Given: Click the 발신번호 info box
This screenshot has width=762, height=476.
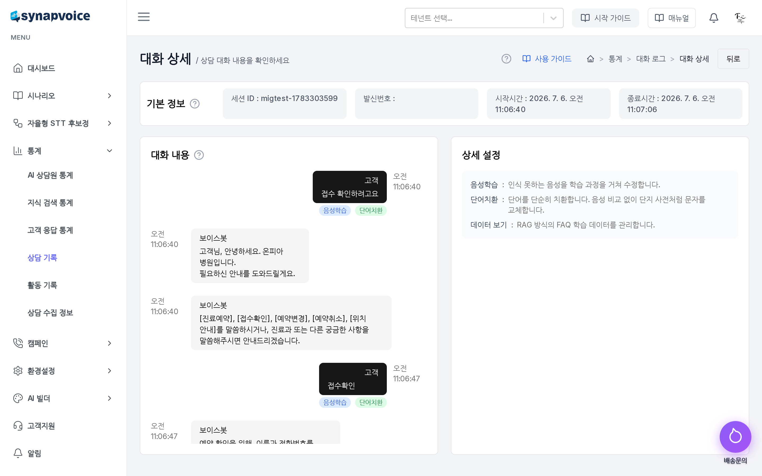Looking at the screenshot, I should click(x=416, y=104).
